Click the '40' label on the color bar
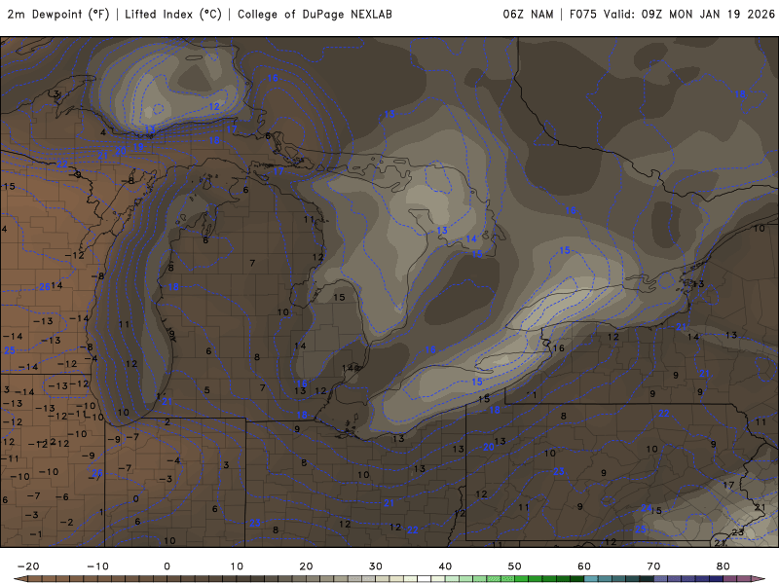 point(445,566)
